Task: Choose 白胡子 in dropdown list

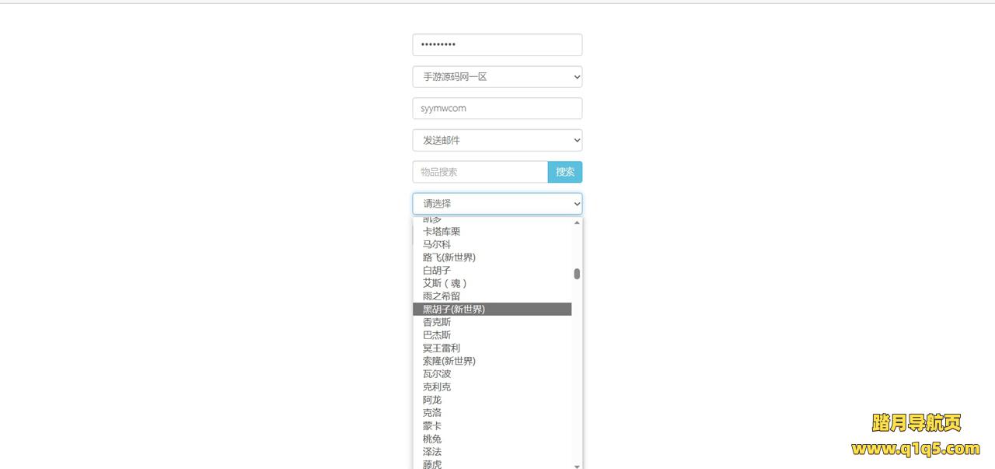Action: click(437, 271)
